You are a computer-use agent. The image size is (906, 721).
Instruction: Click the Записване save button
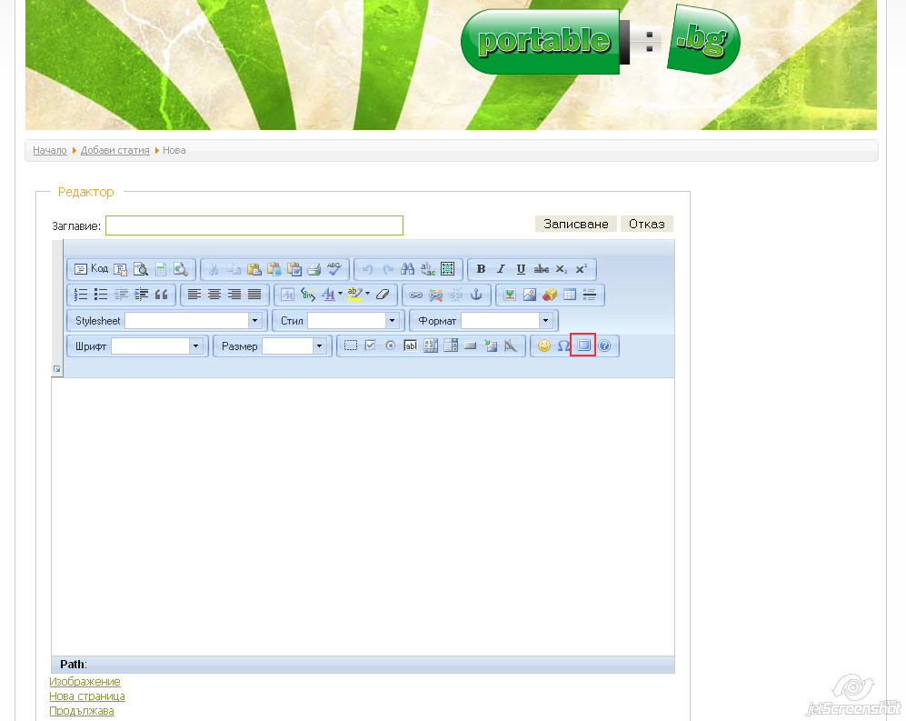(x=575, y=224)
